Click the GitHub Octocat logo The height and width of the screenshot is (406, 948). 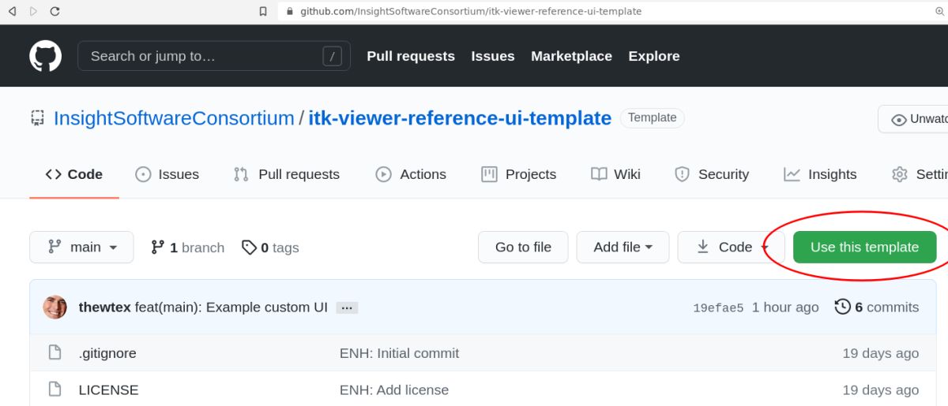pyautogui.click(x=45, y=57)
